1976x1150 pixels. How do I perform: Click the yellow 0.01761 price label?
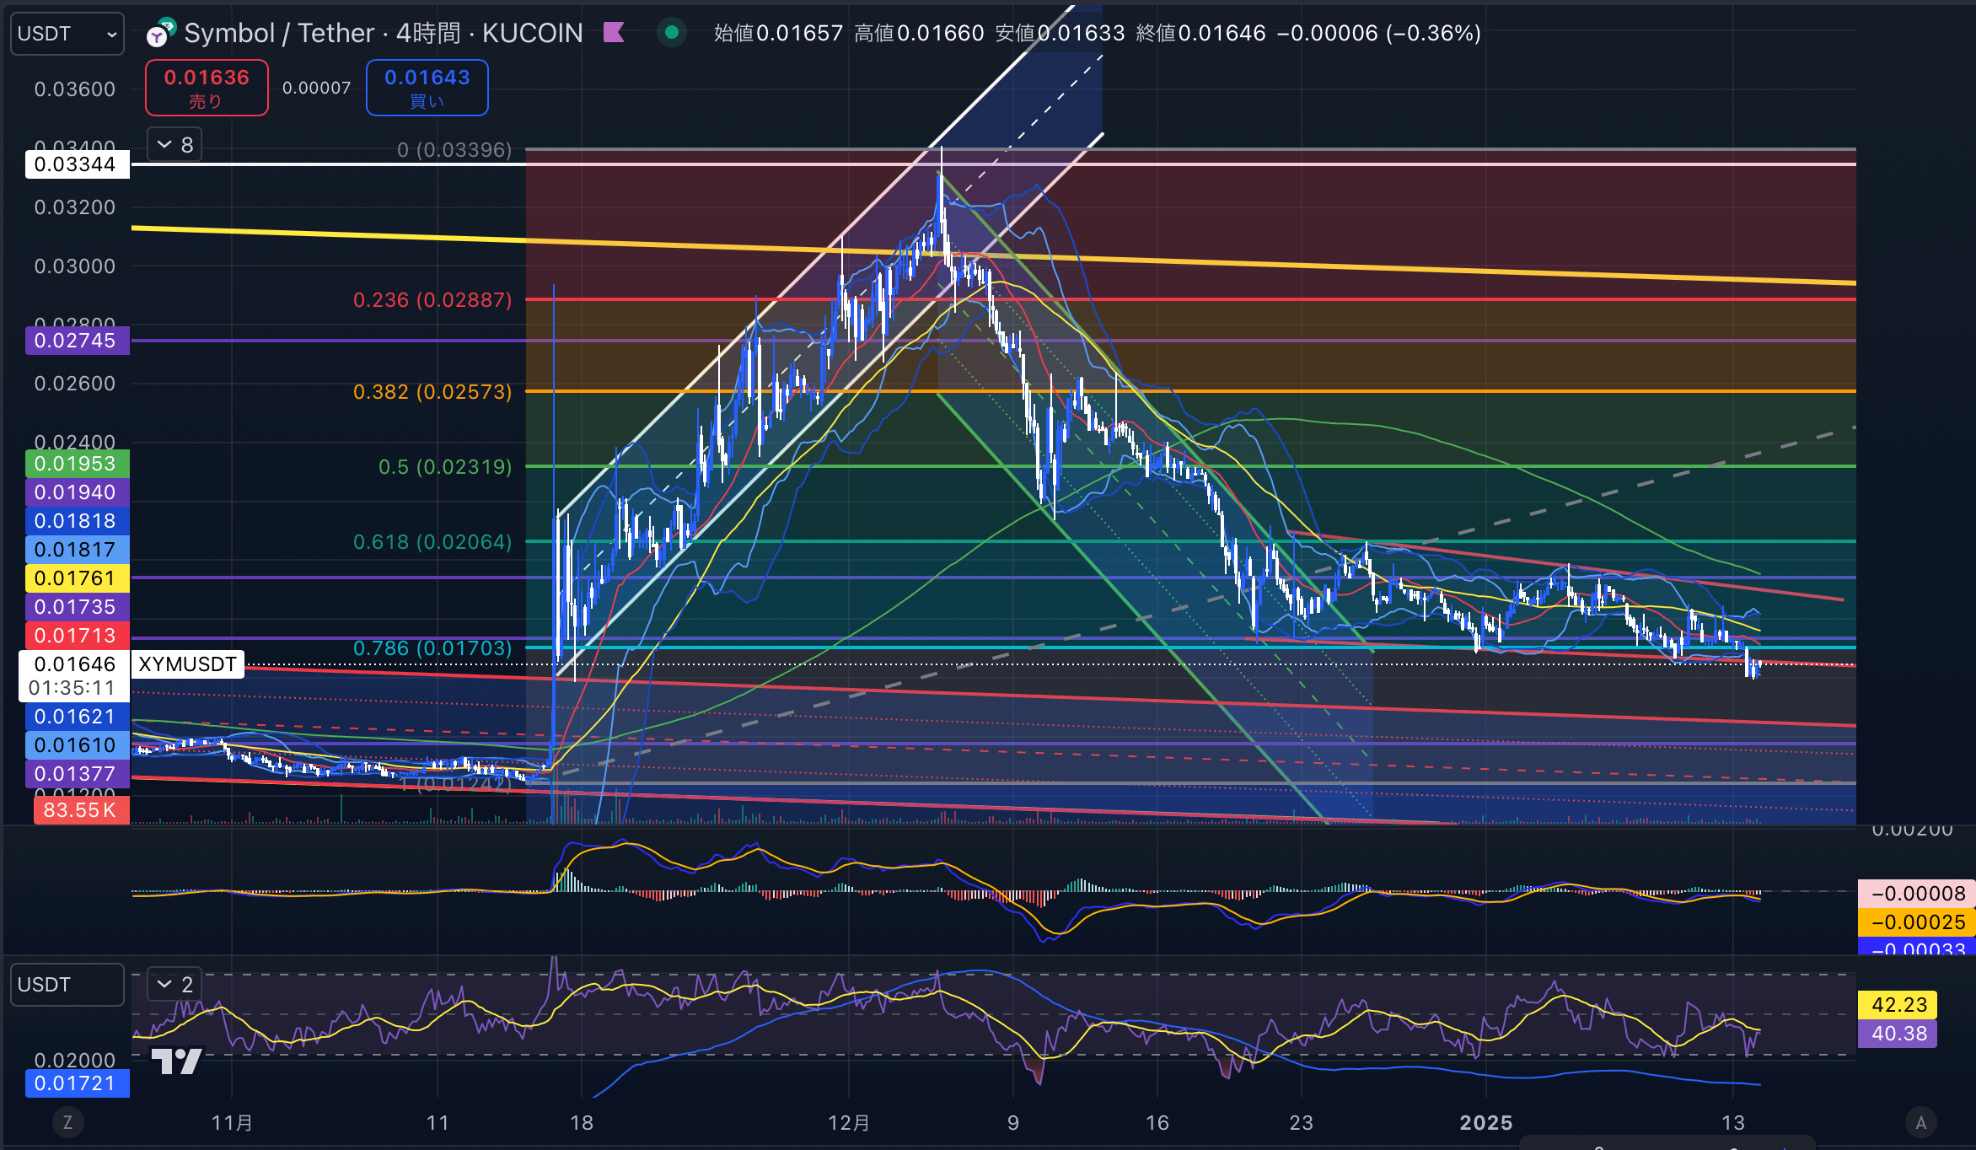click(x=78, y=578)
